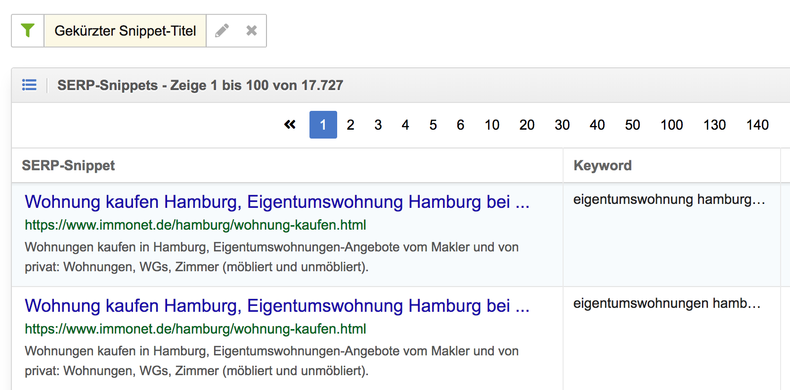The image size is (790, 390).
Task: Click the active page 1 button
Action: 323,125
